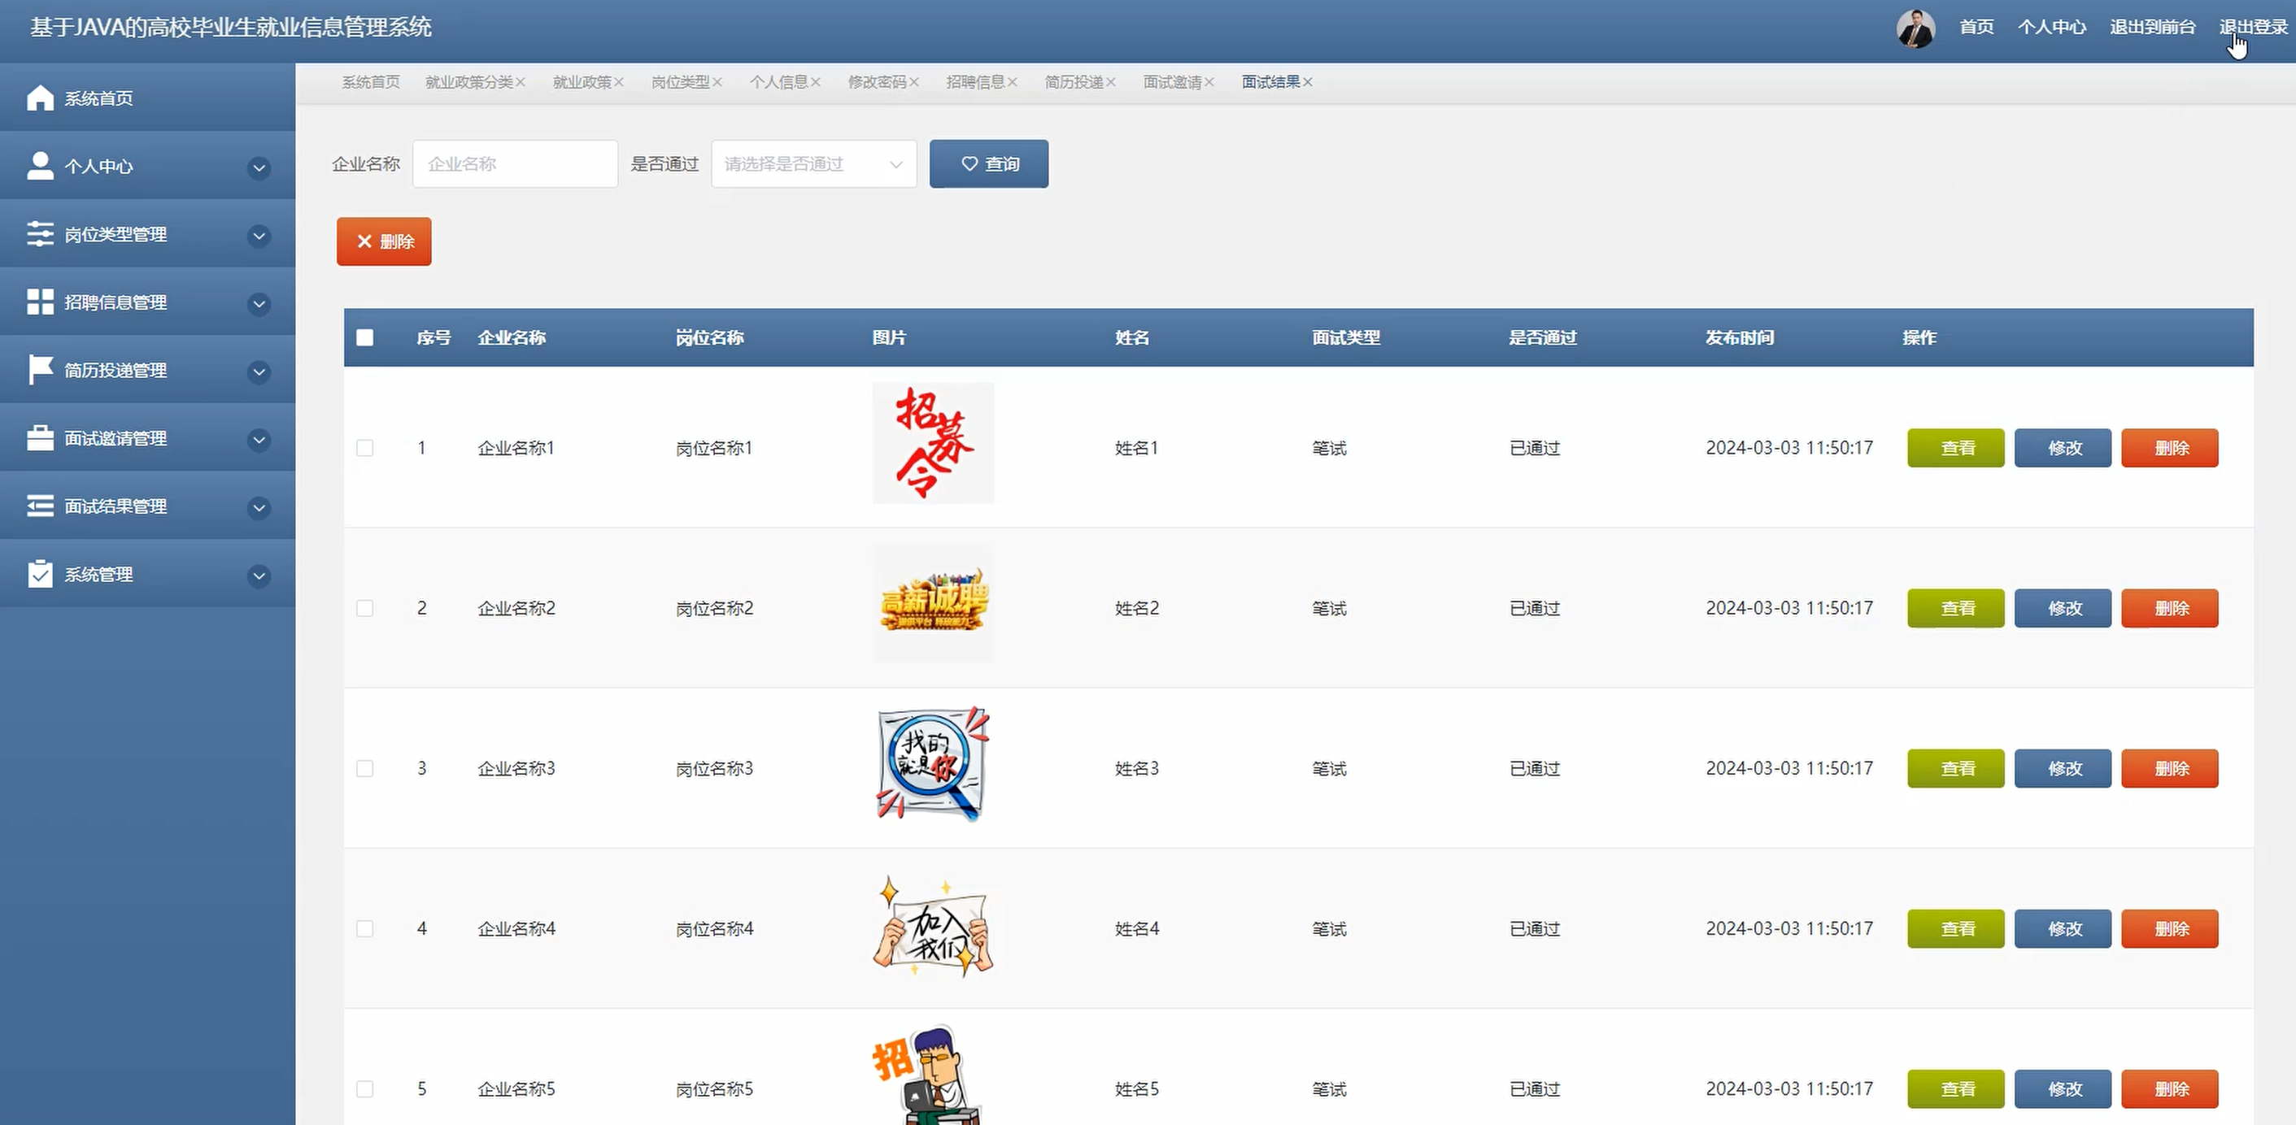Click the sliders icon beside 岗位类型管理

(x=40, y=233)
